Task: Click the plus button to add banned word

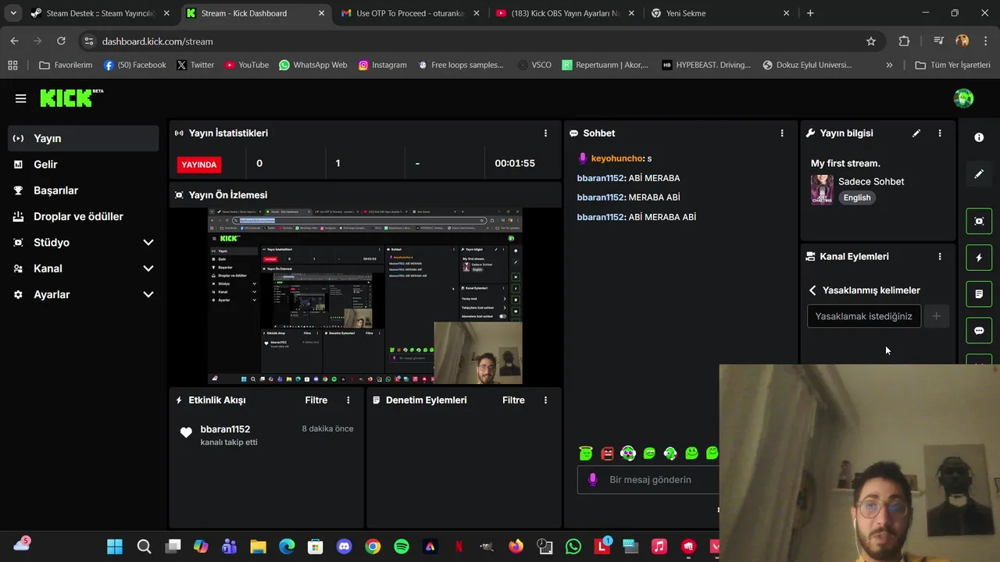Action: click(x=936, y=316)
